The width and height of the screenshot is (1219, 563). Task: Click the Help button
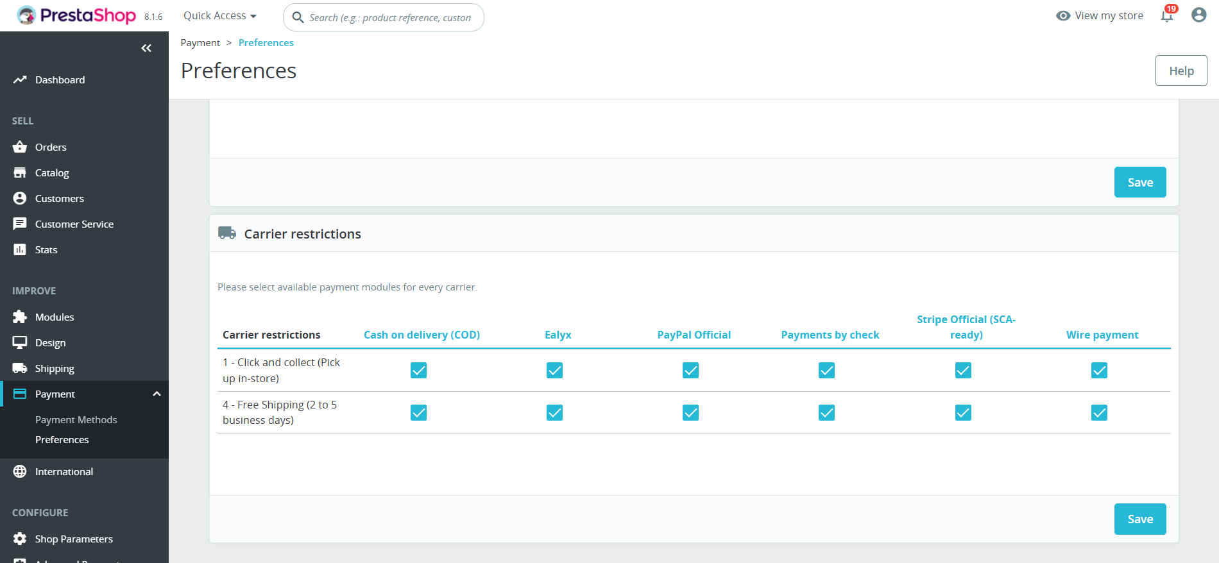tap(1181, 71)
